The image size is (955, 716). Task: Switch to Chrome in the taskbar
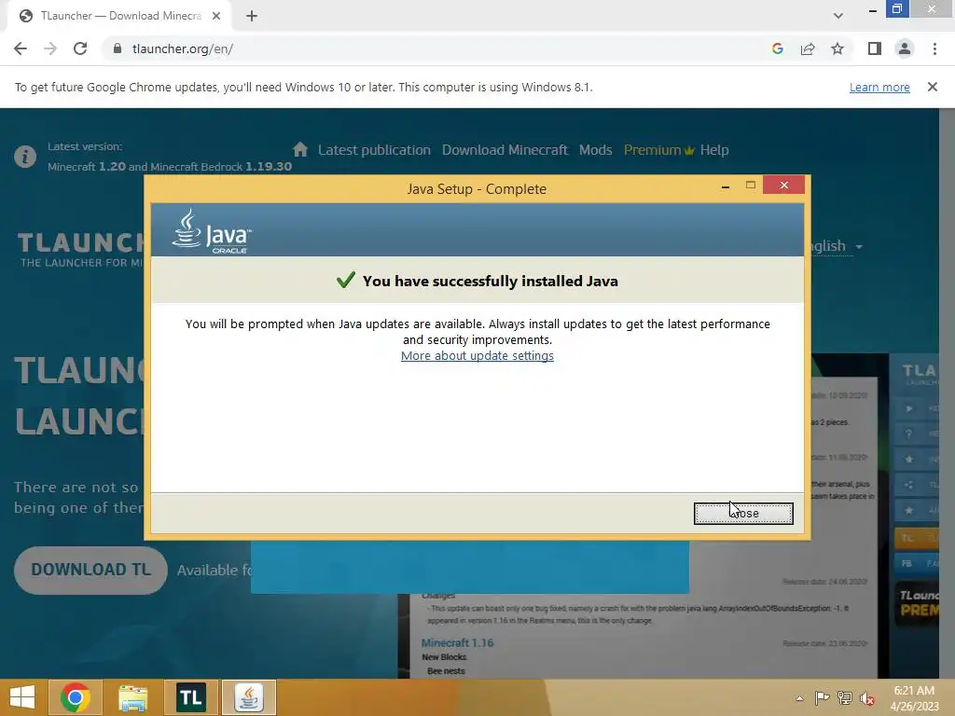click(76, 697)
